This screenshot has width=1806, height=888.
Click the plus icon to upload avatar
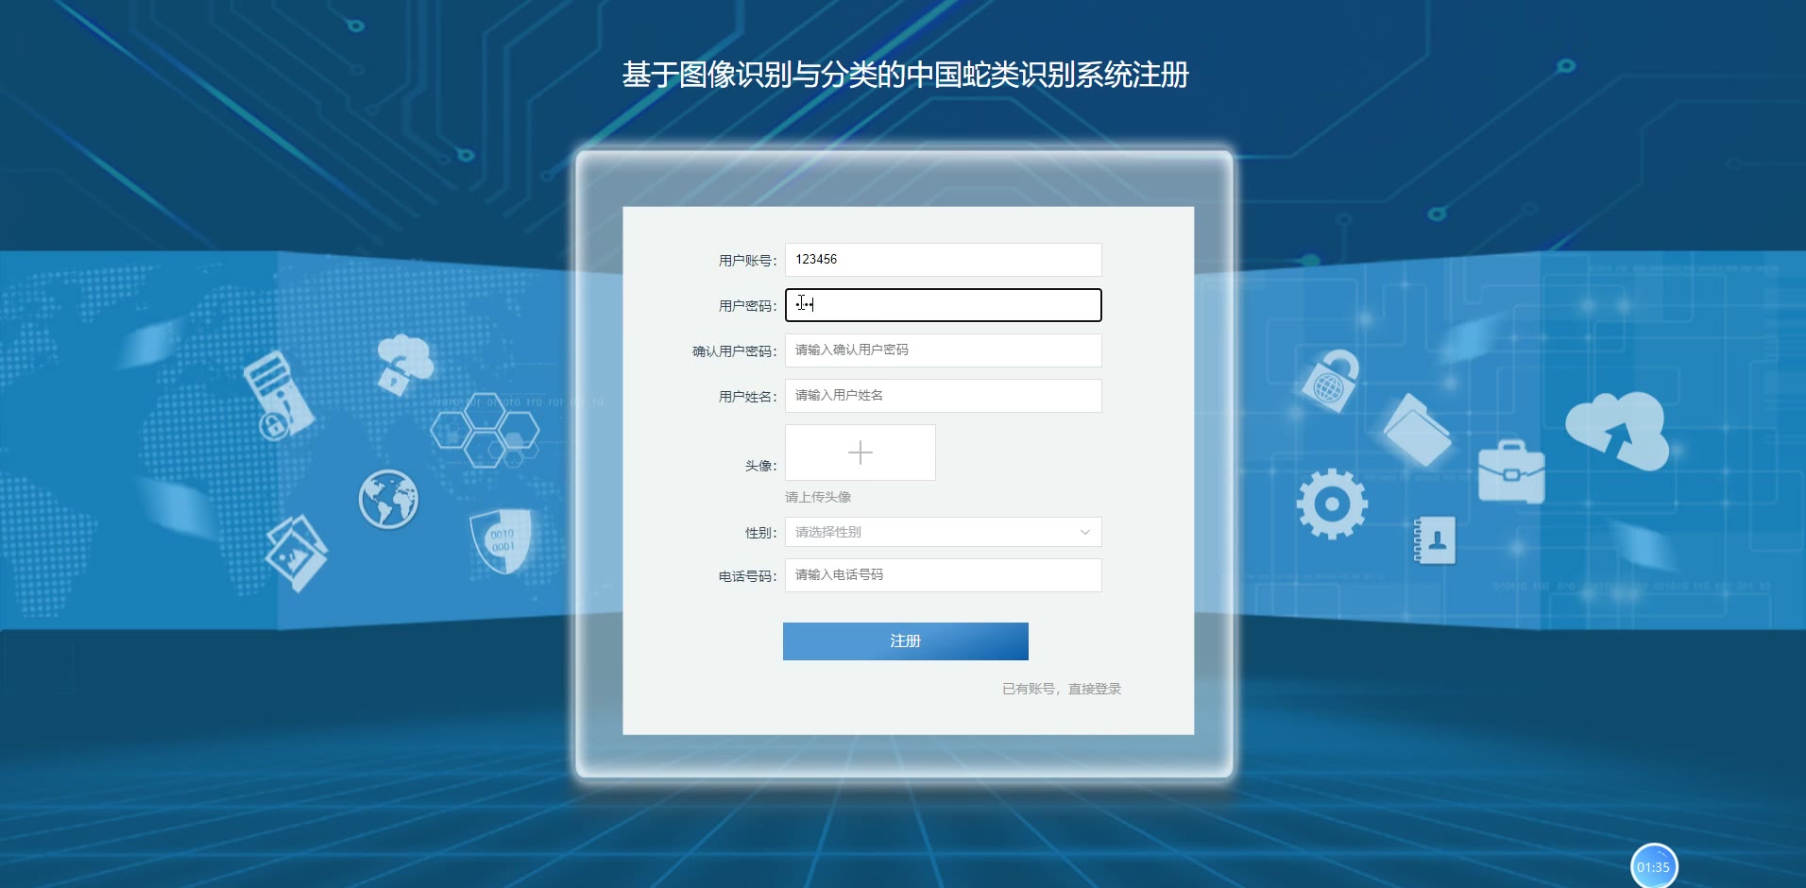(860, 453)
